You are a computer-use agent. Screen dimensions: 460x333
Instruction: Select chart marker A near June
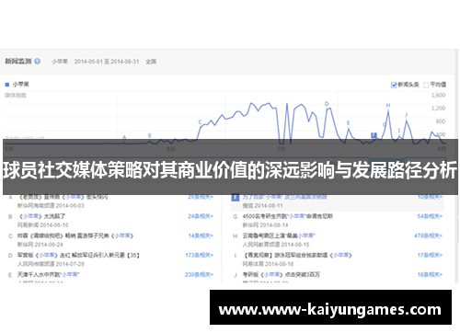[x=124, y=137]
